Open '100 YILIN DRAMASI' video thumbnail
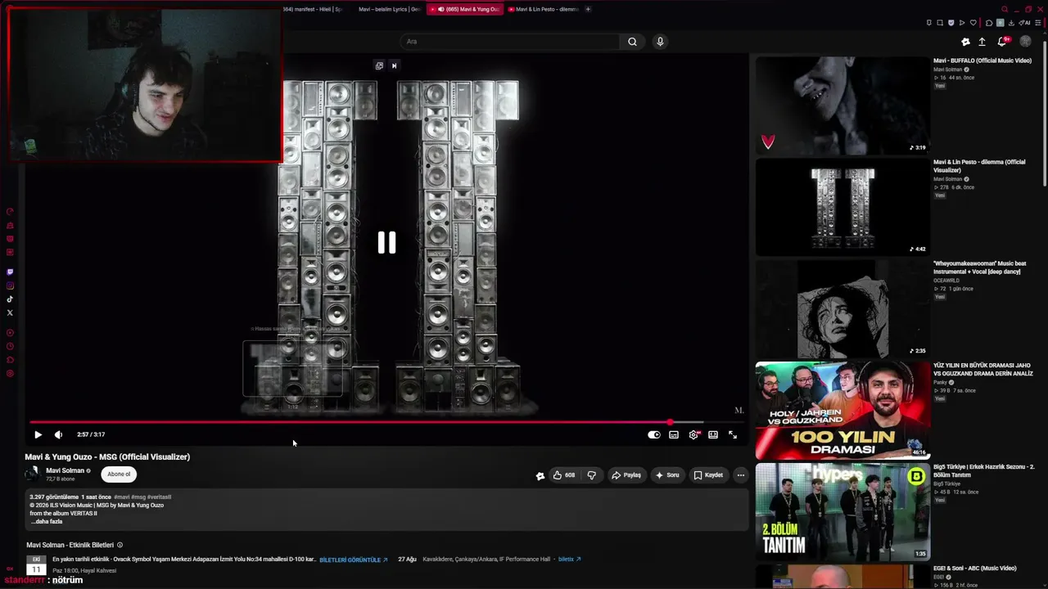Screen dimensions: 1048x589 pyautogui.click(x=842, y=411)
